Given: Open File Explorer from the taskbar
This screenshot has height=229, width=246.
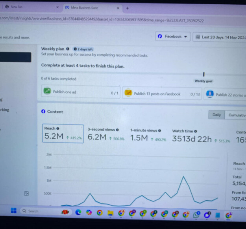Looking at the screenshot, I should (x=110, y=213).
